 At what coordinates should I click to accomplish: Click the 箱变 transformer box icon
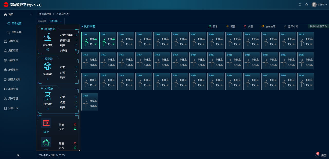point(46,123)
